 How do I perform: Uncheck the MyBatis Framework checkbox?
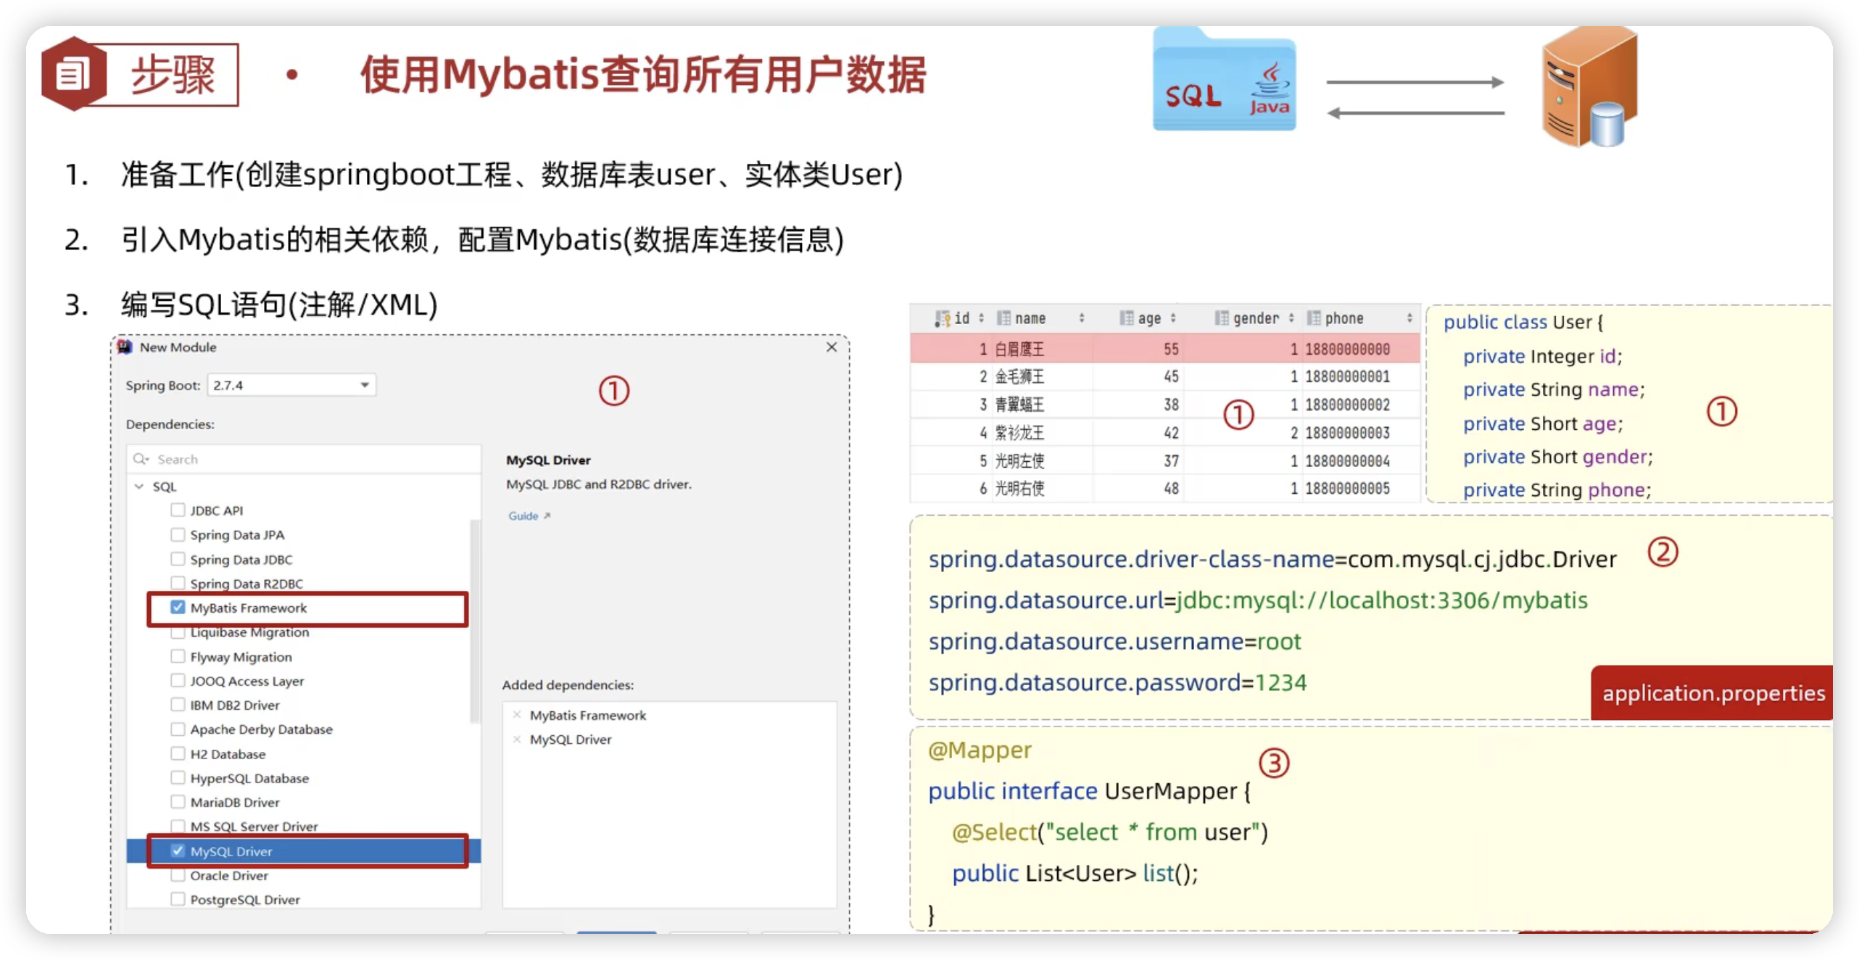click(178, 608)
